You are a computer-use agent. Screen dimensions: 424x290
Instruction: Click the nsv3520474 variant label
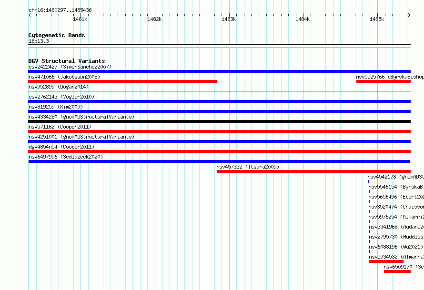point(396,207)
